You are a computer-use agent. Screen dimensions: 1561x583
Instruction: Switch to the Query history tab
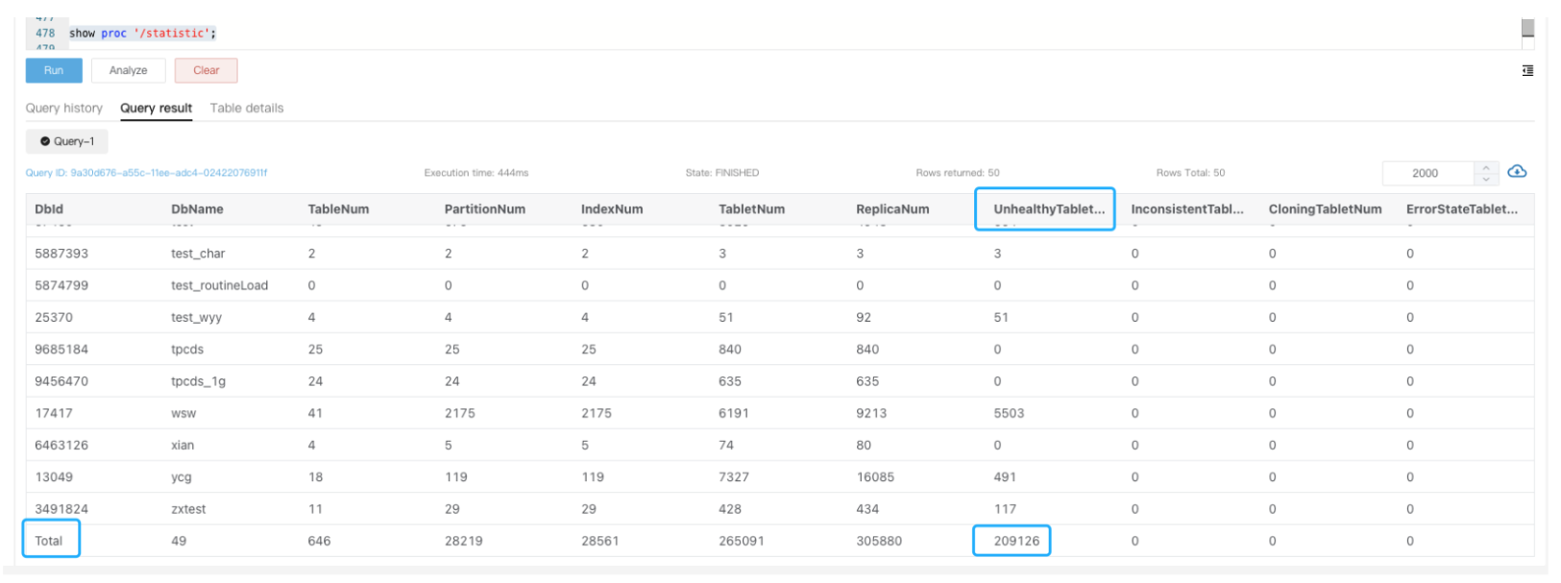point(64,108)
